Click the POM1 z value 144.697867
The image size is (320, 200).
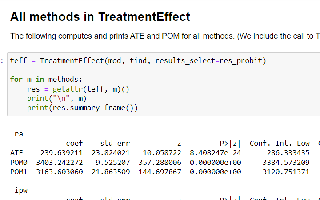point(160,172)
